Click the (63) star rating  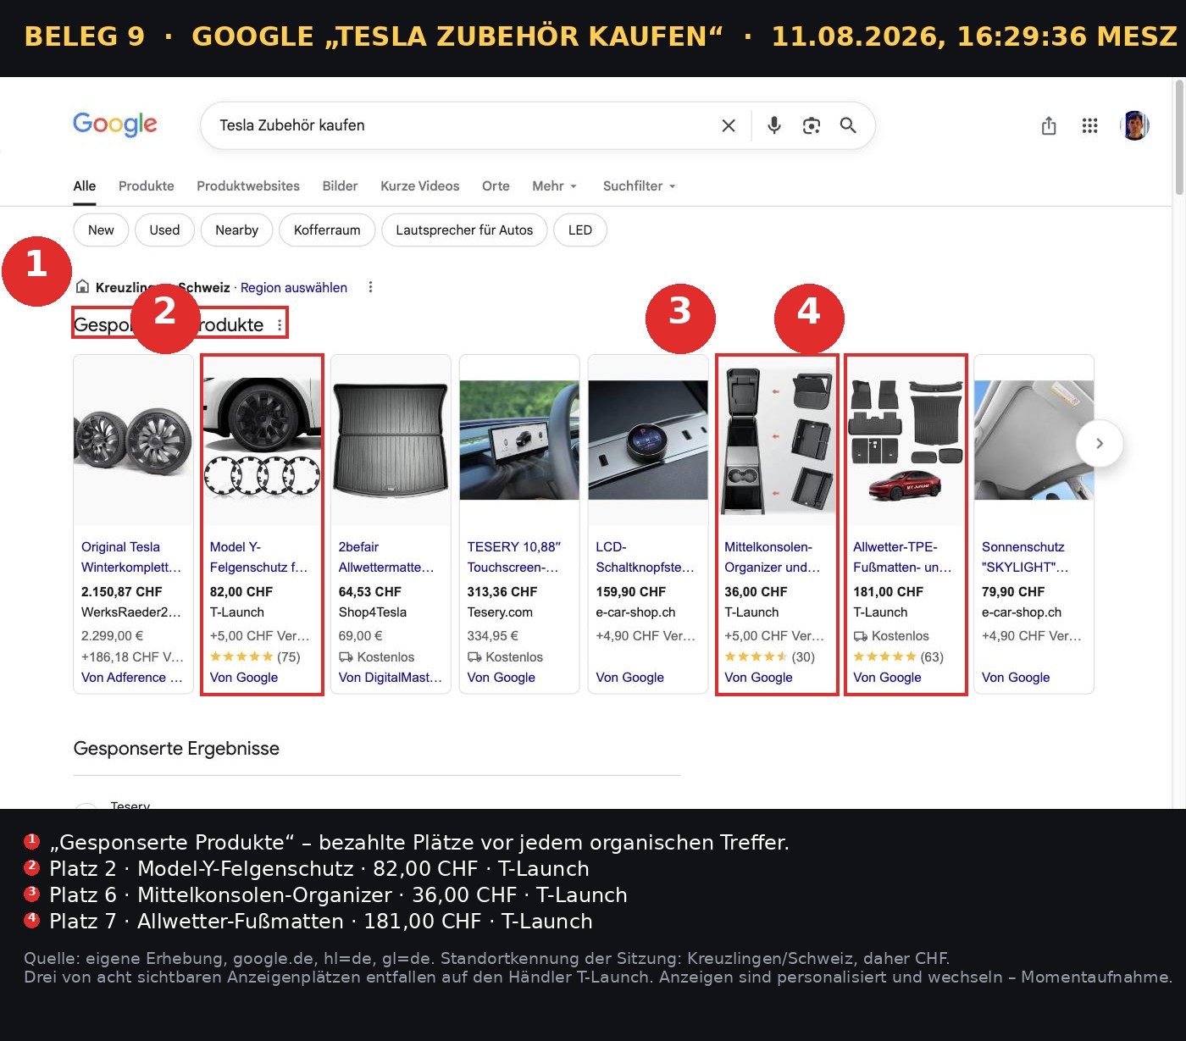pos(898,656)
